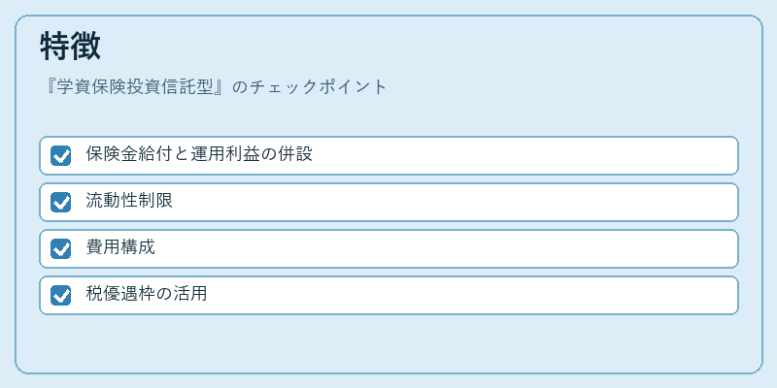Click the check icon beside 税優遇枠の活用

pyautogui.click(x=60, y=296)
